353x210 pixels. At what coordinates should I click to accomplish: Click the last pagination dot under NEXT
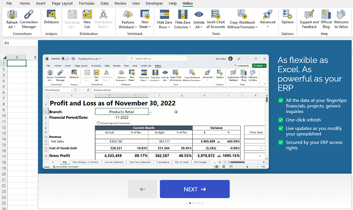click(x=203, y=203)
